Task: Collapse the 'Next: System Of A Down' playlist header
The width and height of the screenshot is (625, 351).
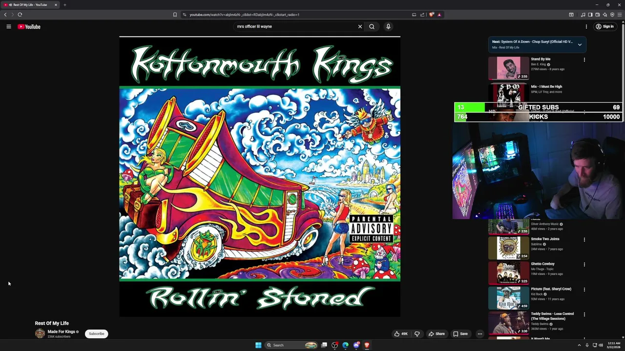Action: tap(580, 44)
